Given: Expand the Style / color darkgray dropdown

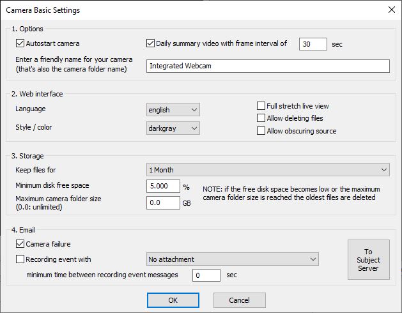Looking at the screenshot, I should click(173, 128).
